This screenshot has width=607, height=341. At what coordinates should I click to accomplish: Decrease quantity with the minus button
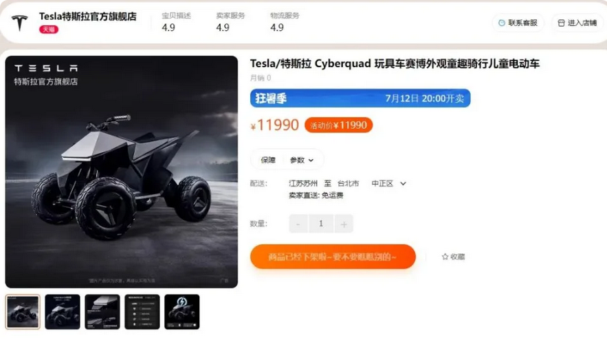pyautogui.click(x=298, y=224)
